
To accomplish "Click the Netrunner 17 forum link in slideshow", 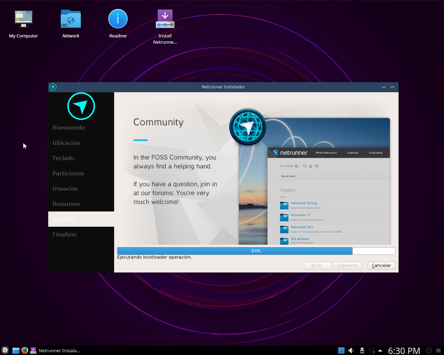I will coord(301,215).
